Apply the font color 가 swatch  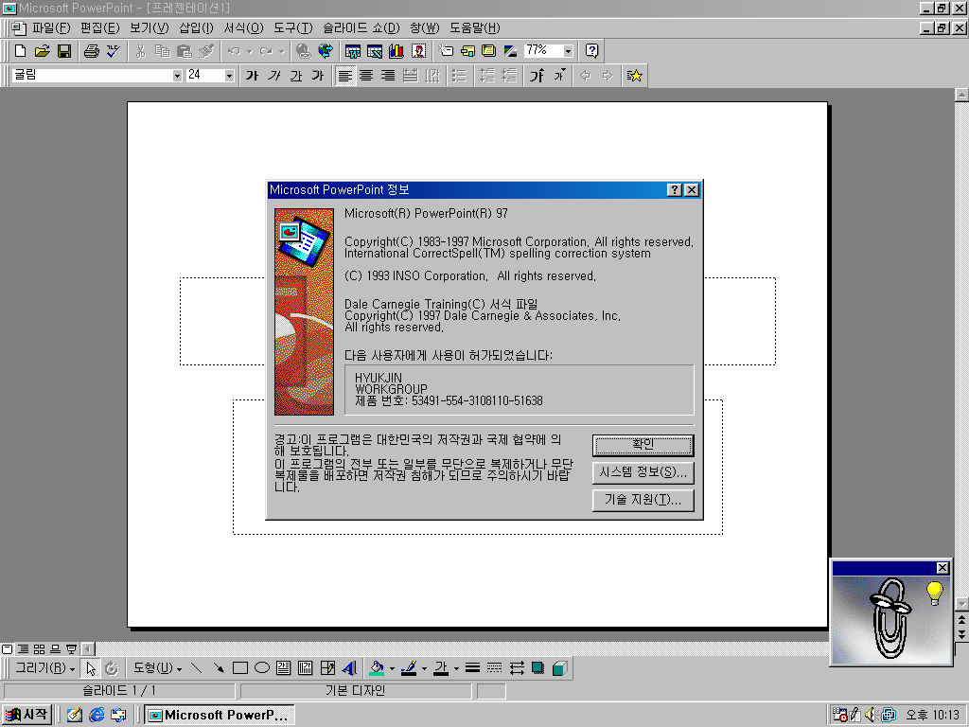tap(441, 668)
